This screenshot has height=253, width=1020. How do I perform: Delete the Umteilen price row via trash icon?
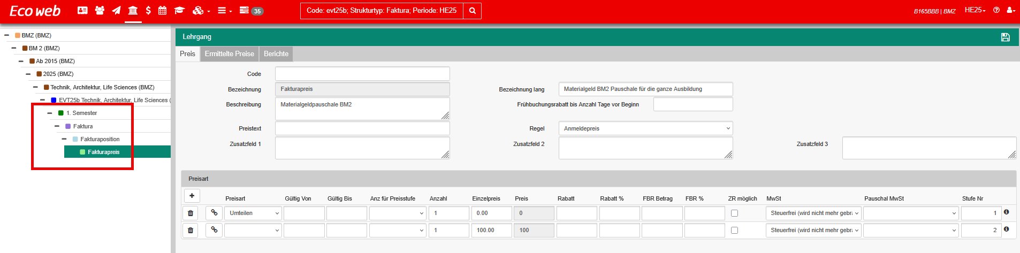click(x=191, y=213)
